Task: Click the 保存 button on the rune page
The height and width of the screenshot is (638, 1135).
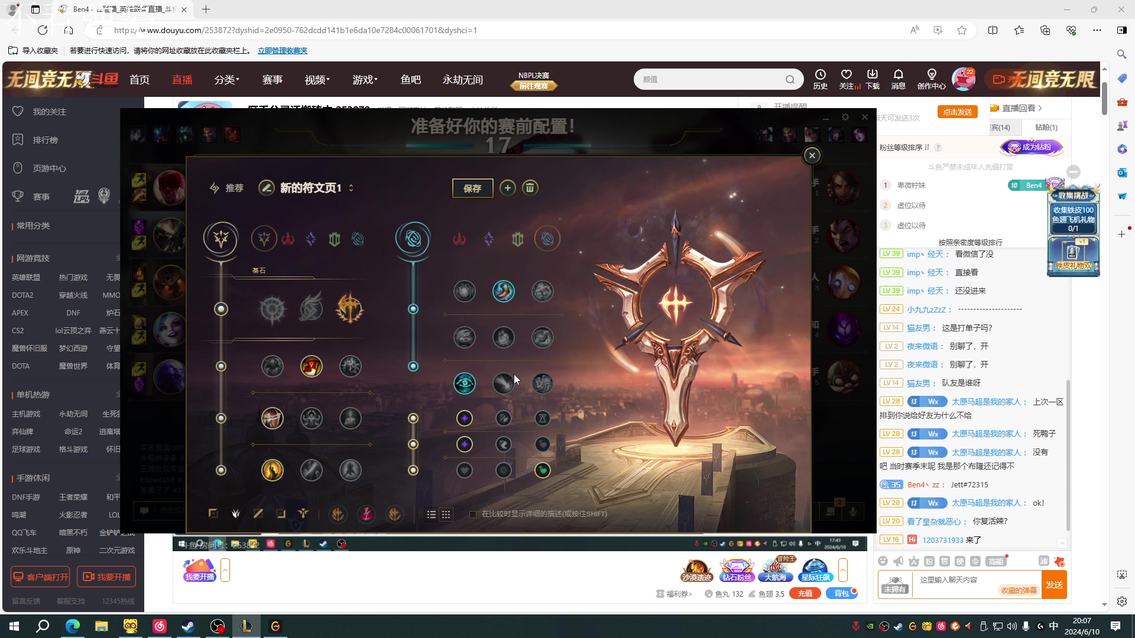Action: 472,188
